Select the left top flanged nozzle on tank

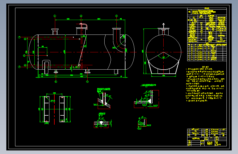[x=55, y=32]
